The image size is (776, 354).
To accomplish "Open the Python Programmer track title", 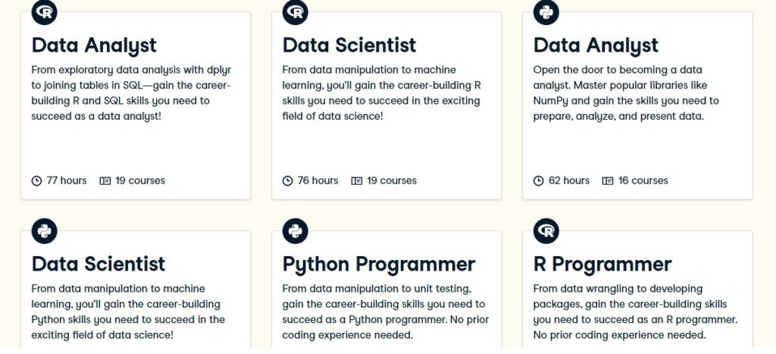I will 379,265.
